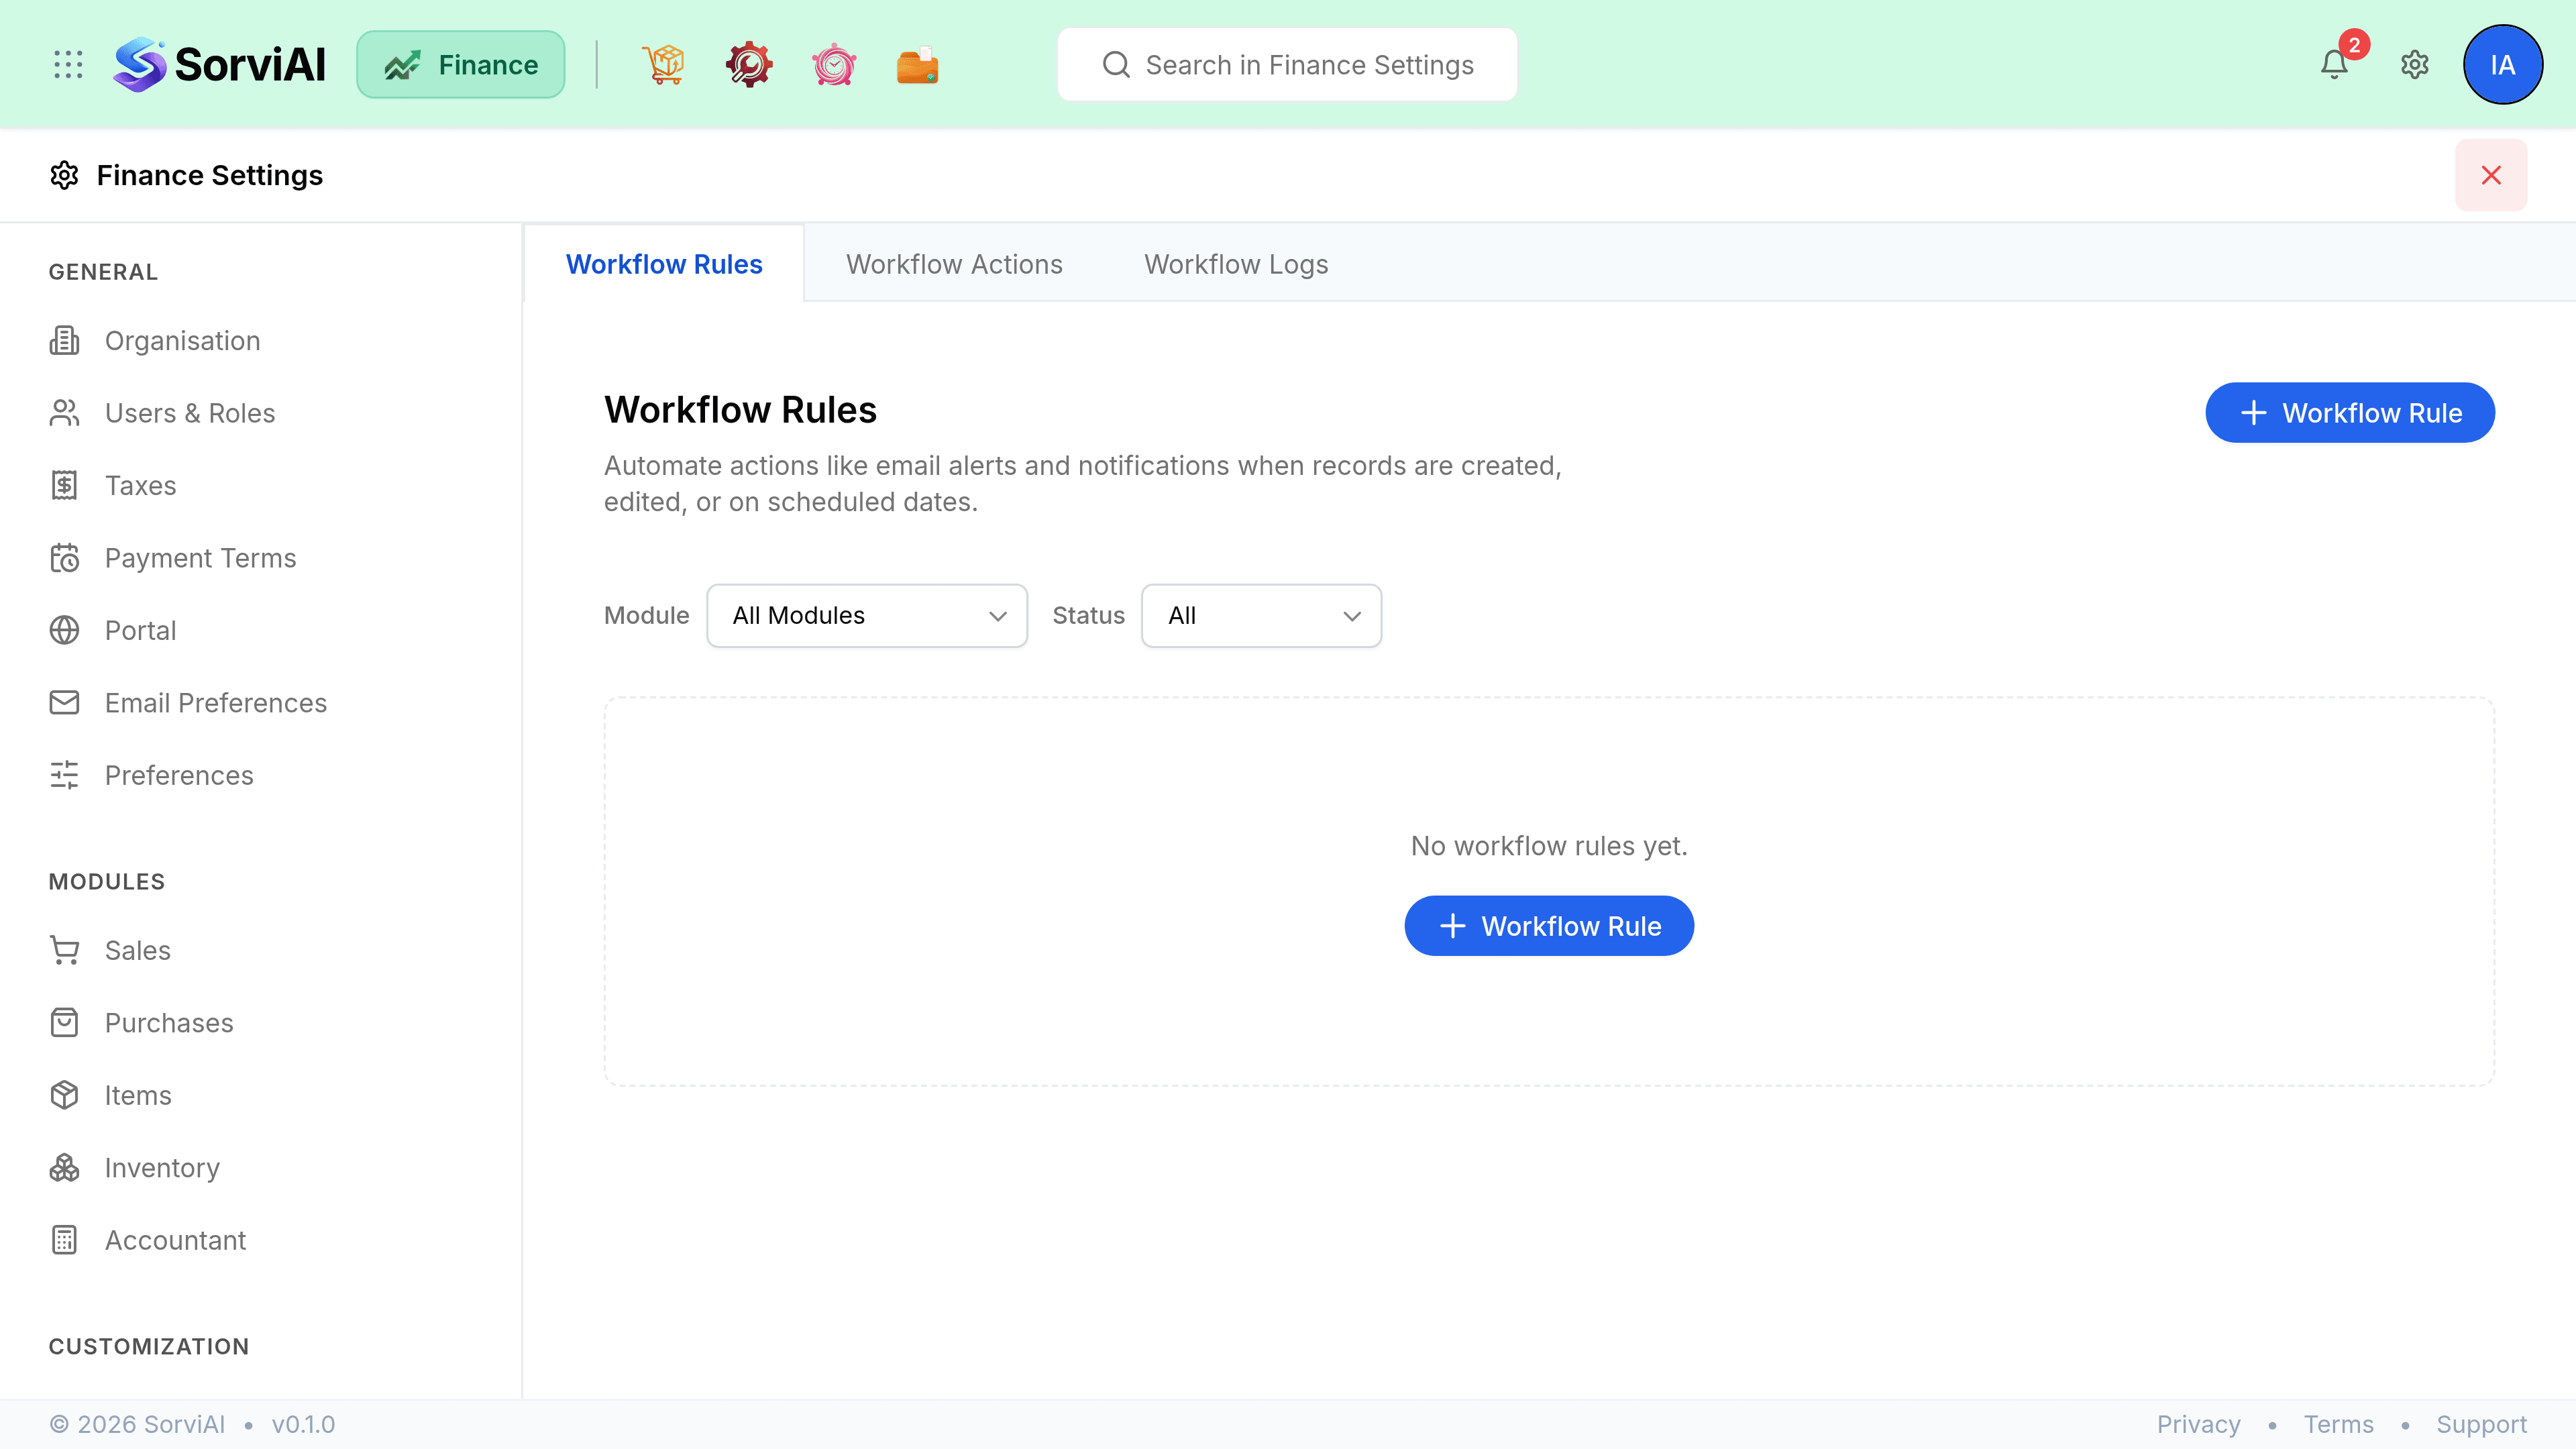
Task: Click the Organisation building icon
Action: 64,341
